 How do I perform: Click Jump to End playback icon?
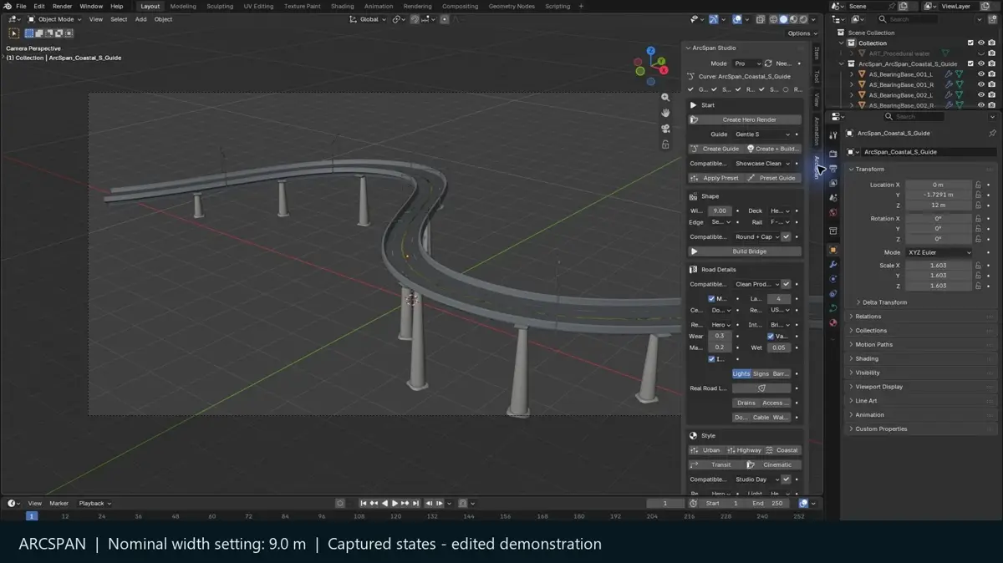tap(415, 503)
